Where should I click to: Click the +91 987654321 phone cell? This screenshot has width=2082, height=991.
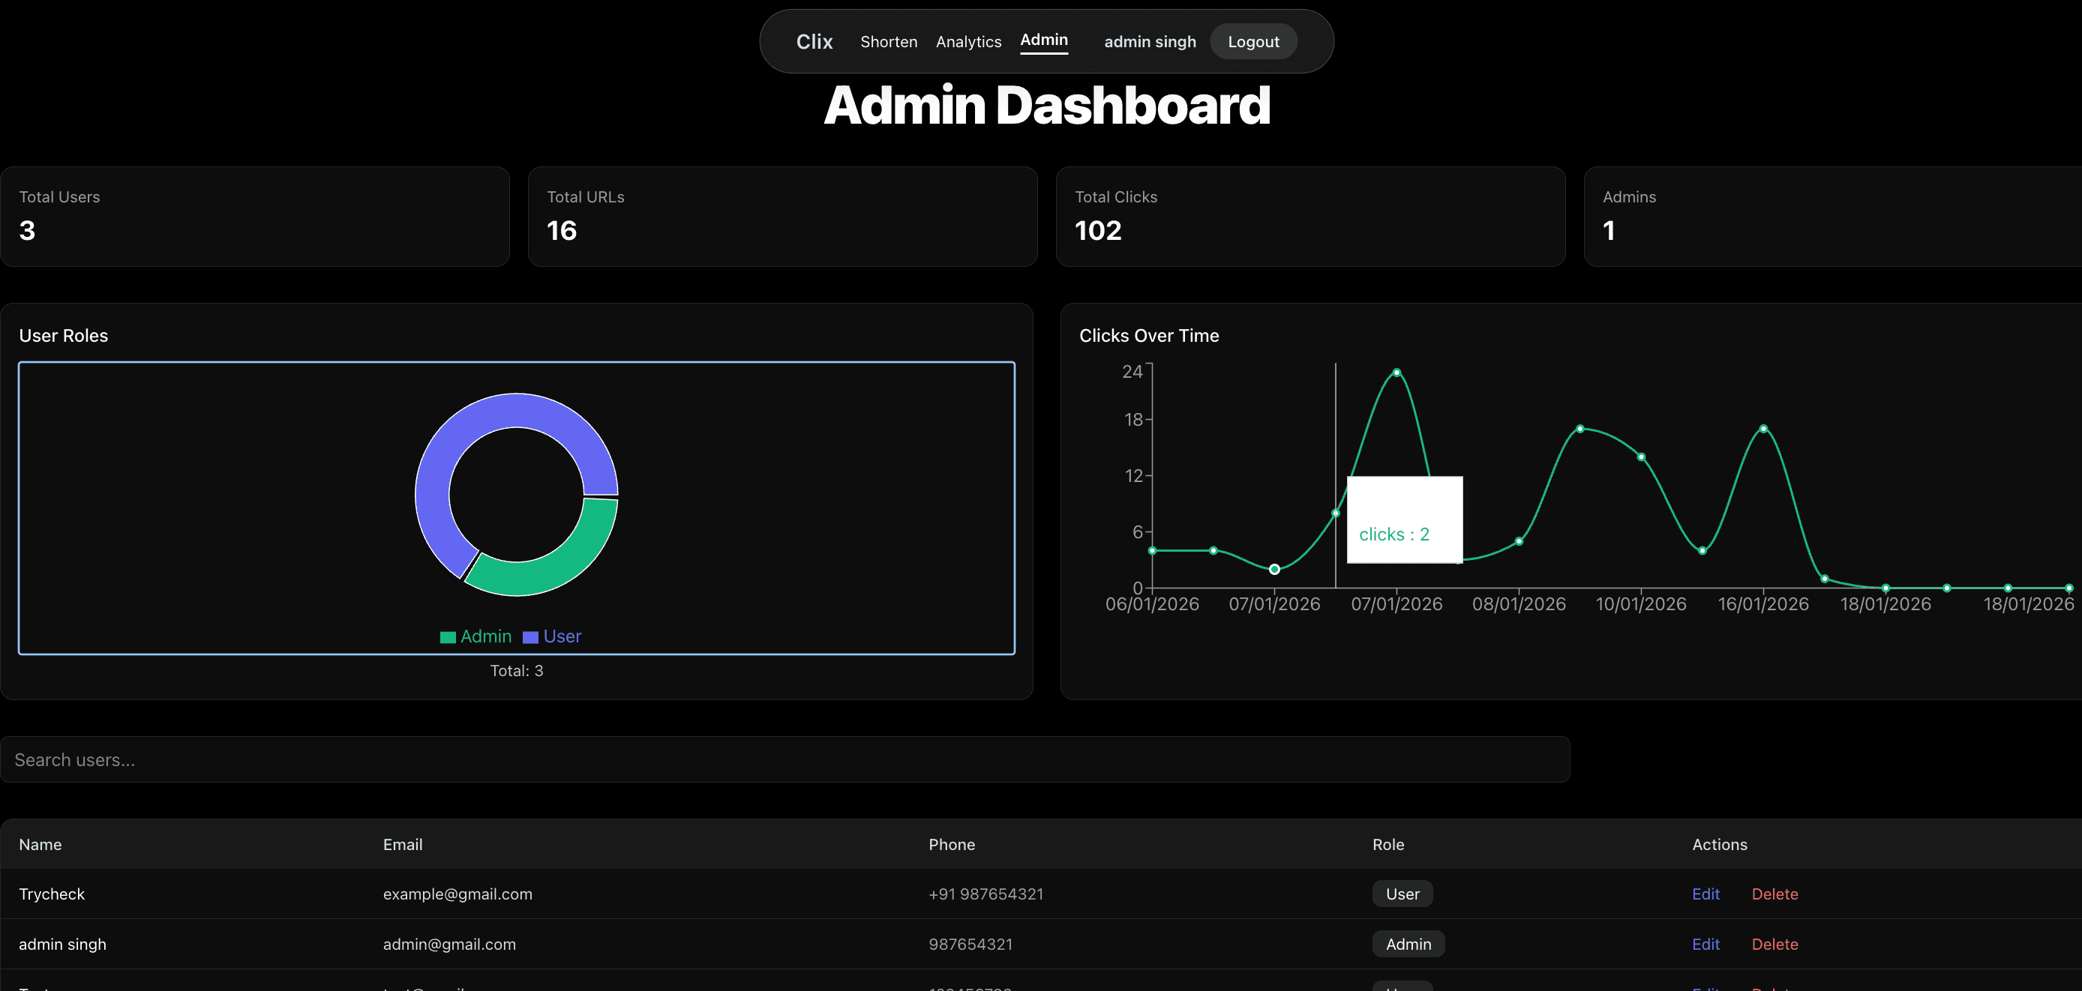[985, 894]
